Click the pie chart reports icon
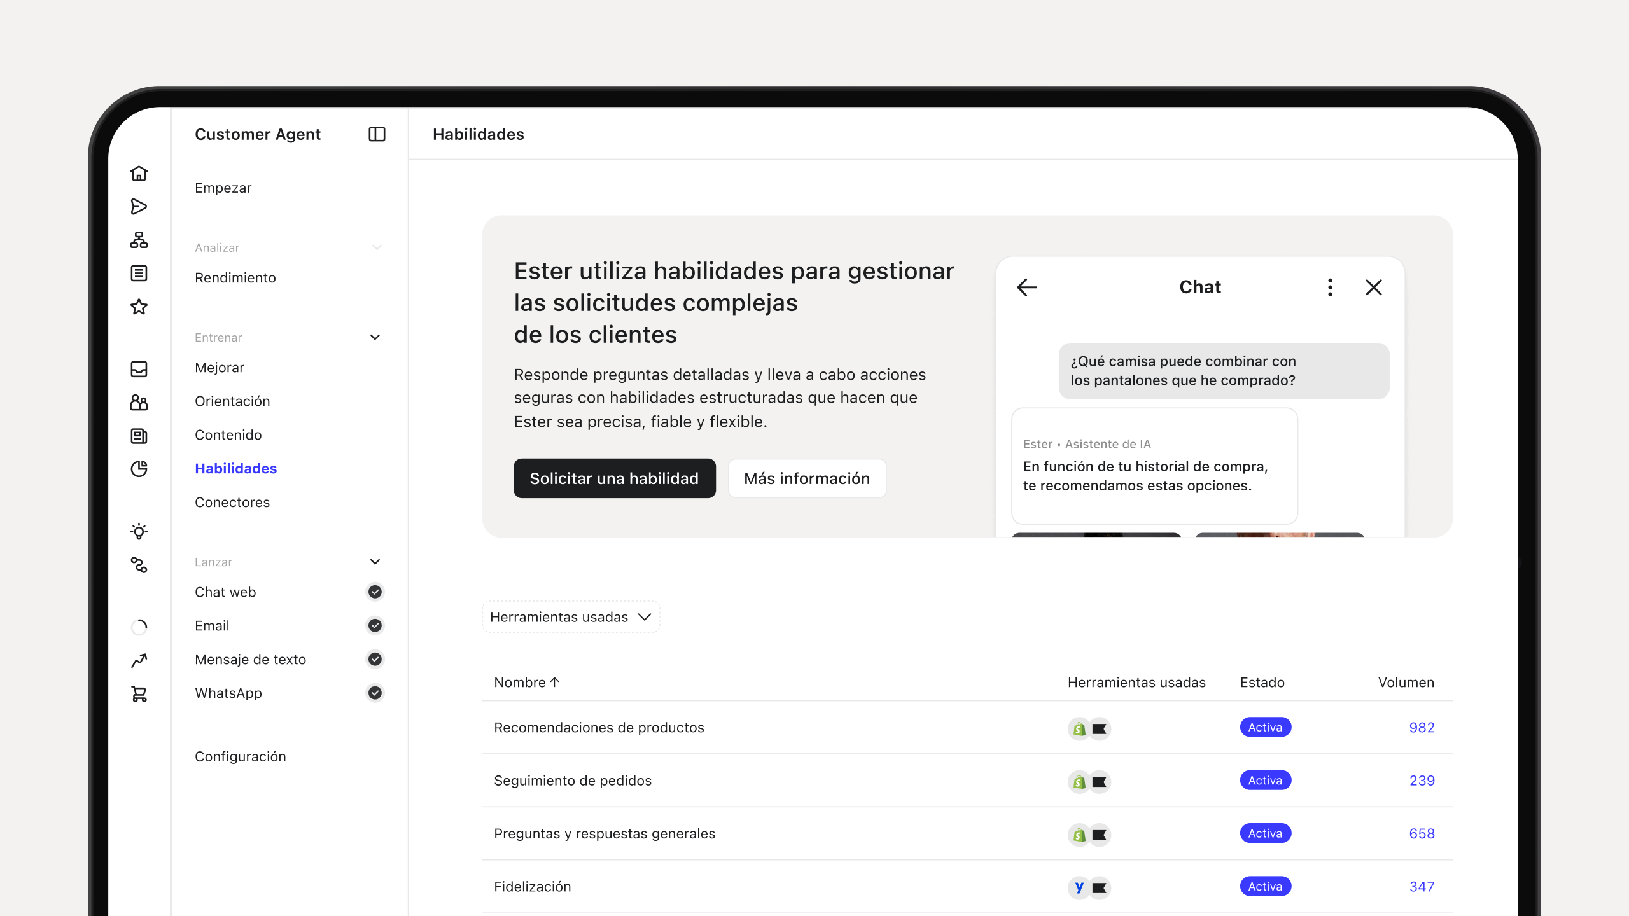 [139, 469]
